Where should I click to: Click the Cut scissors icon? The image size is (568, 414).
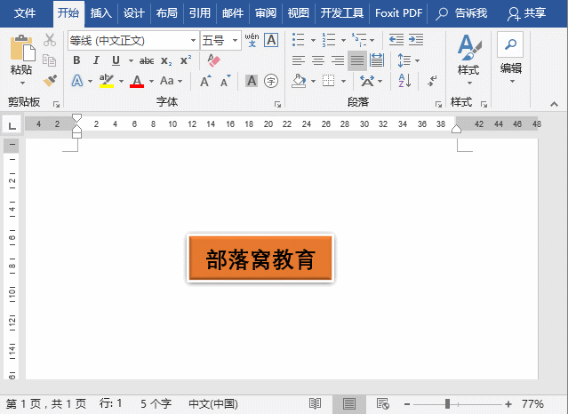[50, 40]
